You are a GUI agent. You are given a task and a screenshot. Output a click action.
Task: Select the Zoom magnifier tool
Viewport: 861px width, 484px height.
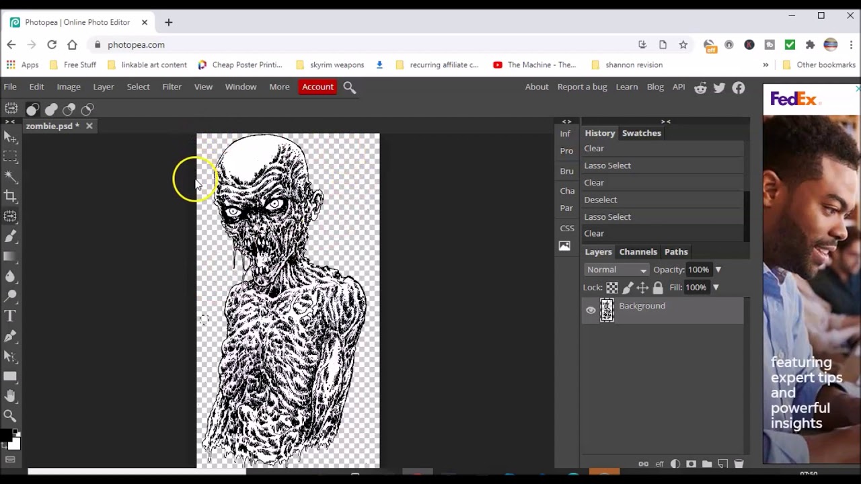click(10, 416)
